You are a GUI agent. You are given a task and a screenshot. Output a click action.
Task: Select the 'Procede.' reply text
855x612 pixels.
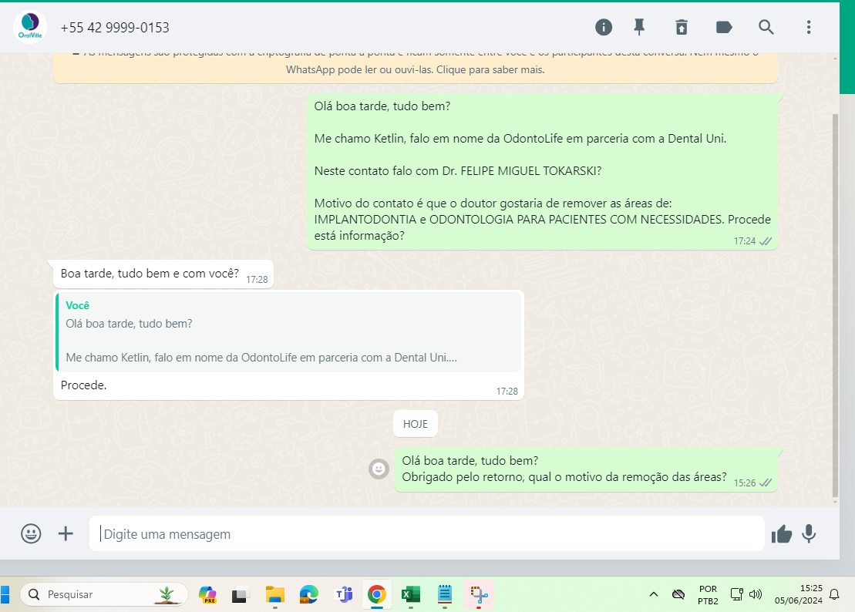click(x=83, y=385)
